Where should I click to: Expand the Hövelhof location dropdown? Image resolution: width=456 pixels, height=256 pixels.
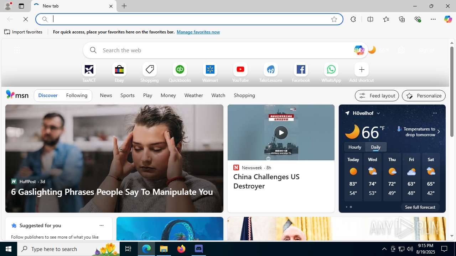pyautogui.click(x=378, y=113)
